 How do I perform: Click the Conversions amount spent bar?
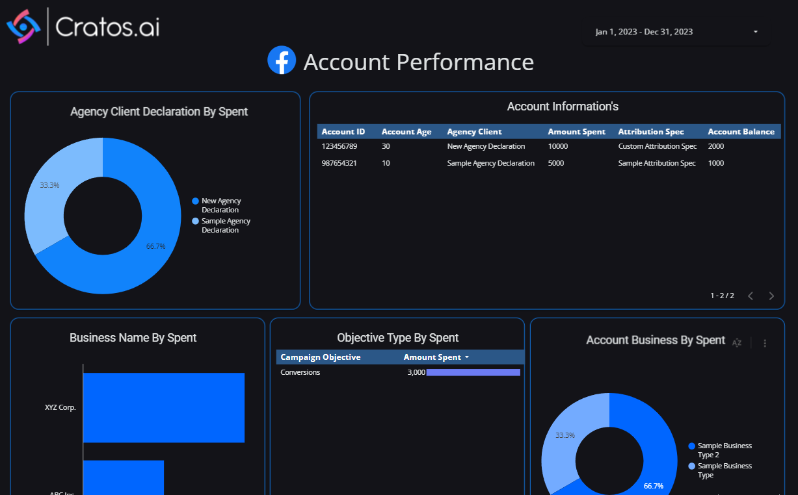coord(473,372)
